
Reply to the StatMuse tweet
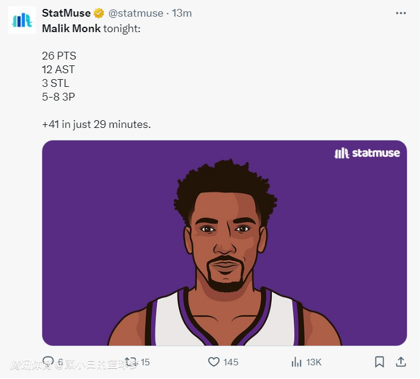(x=48, y=362)
